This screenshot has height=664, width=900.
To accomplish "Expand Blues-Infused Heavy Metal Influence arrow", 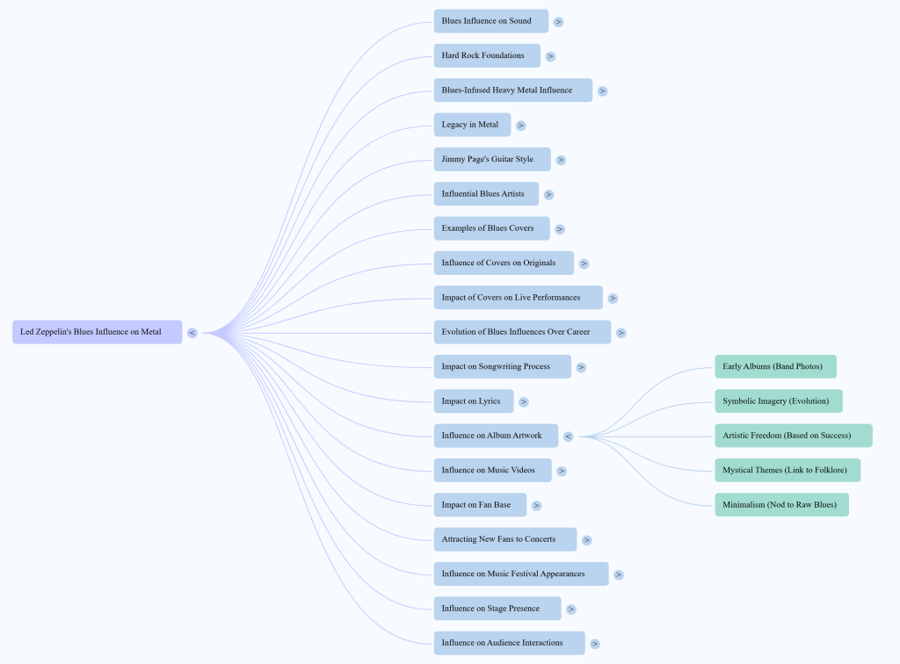I will (602, 90).
